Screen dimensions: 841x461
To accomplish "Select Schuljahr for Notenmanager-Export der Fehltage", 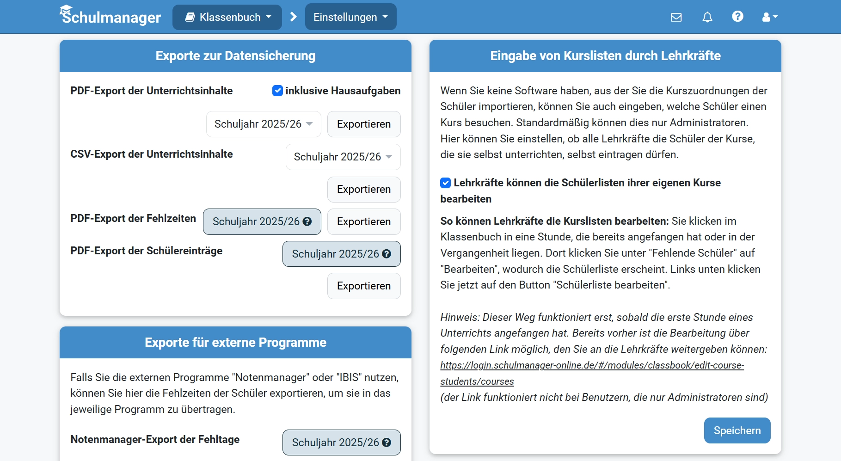I will click(x=342, y=443).
